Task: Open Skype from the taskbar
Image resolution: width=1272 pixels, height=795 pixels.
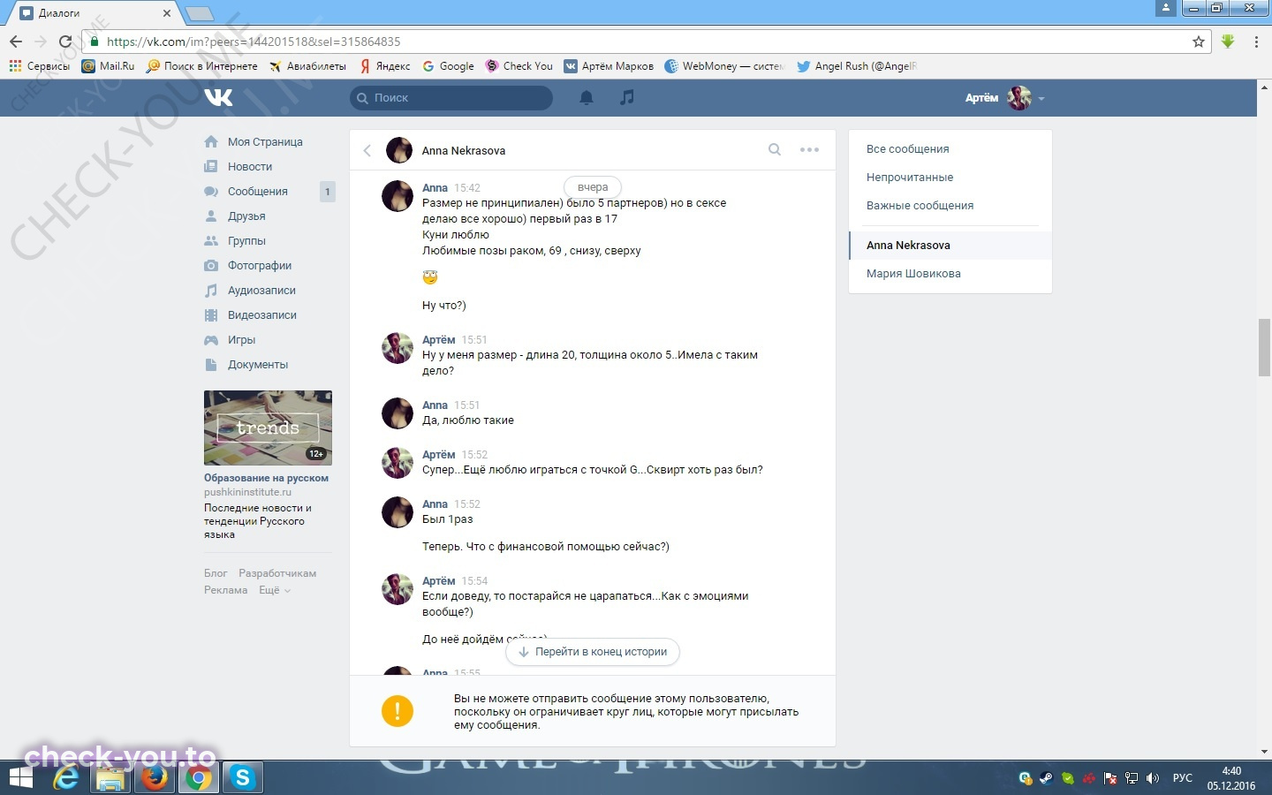Action: click(x=242, y=777)
